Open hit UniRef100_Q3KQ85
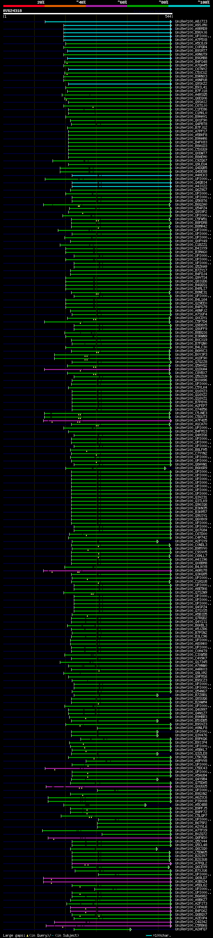The width and height of the screenshot is (213, 938). (x=191, y=574)
